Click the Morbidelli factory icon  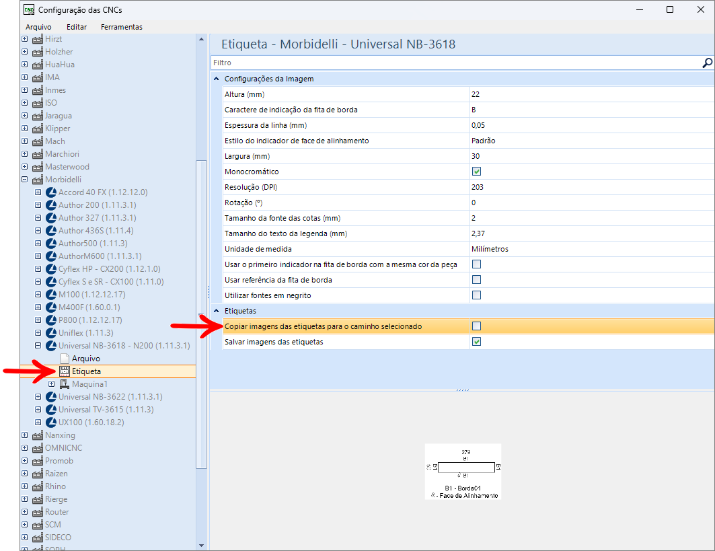[38, 180]
